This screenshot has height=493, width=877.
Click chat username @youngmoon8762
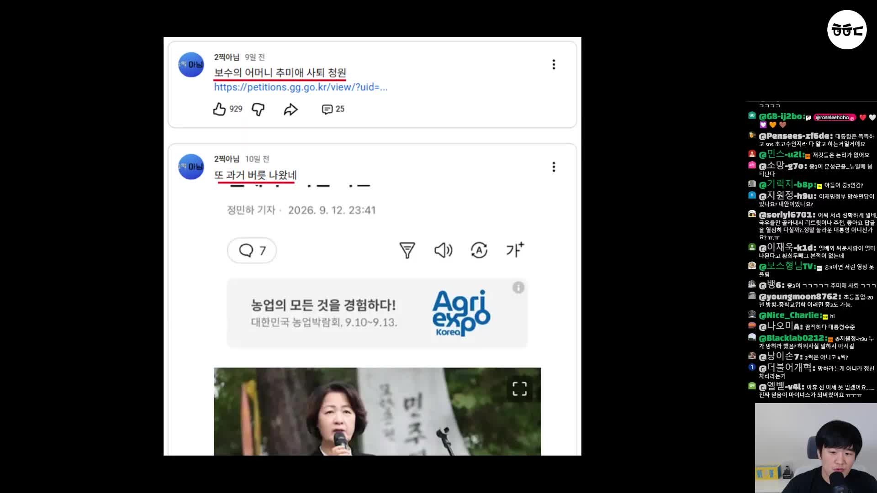(x=800, y=297)
